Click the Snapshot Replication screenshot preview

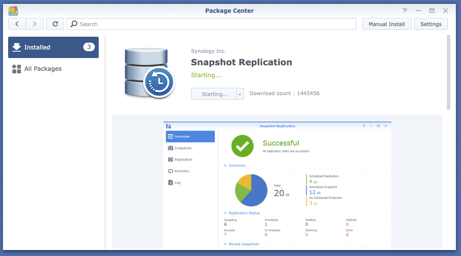point(277,186)
